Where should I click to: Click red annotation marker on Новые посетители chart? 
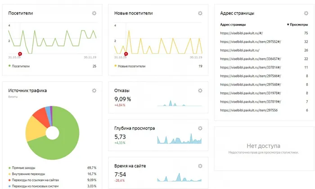(126, 54)
